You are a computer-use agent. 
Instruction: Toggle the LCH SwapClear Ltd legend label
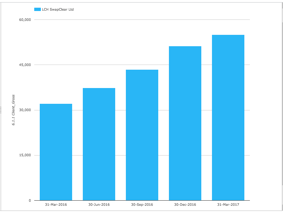coord(58,9)
